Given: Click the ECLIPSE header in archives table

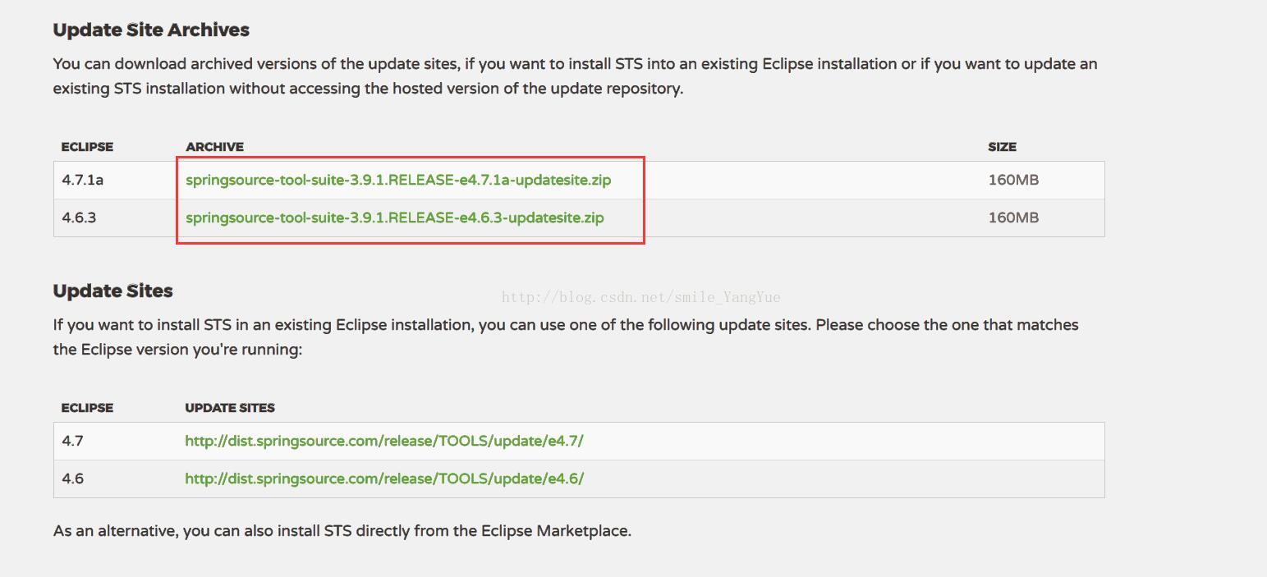Looking at the screenshot, I should coord(87,147).
